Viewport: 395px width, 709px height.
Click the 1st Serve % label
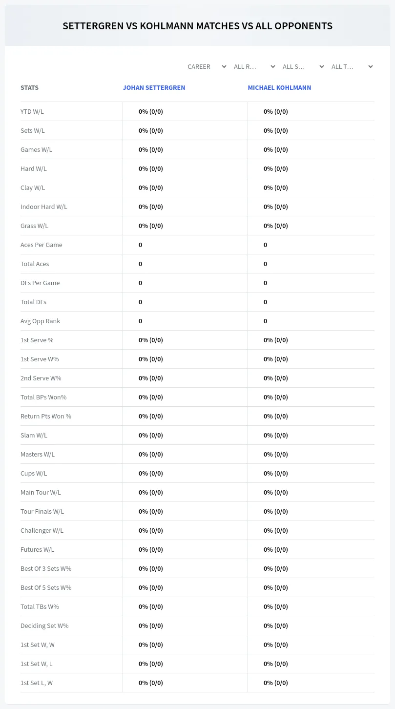[37, 340]
